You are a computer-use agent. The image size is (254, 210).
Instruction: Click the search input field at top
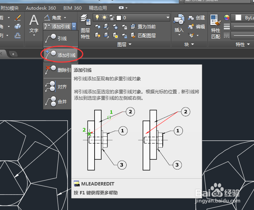click(x=217, y=1)
